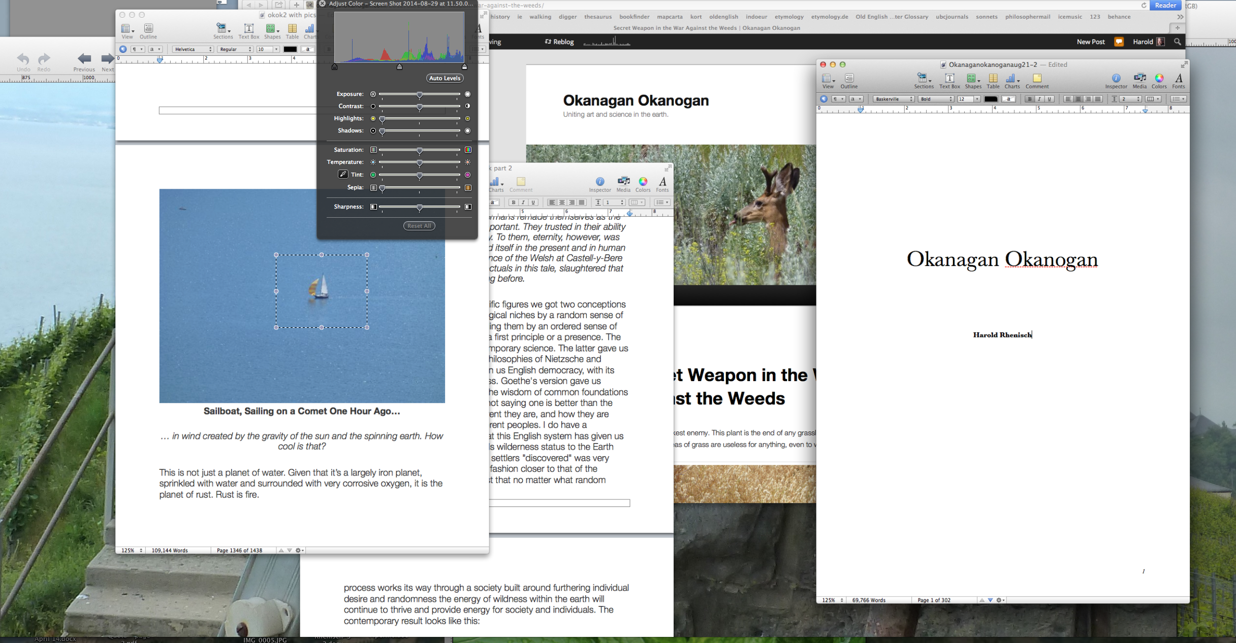Click the Saturation slider handle
1236x643 pixels.
[x=420, y=150]
